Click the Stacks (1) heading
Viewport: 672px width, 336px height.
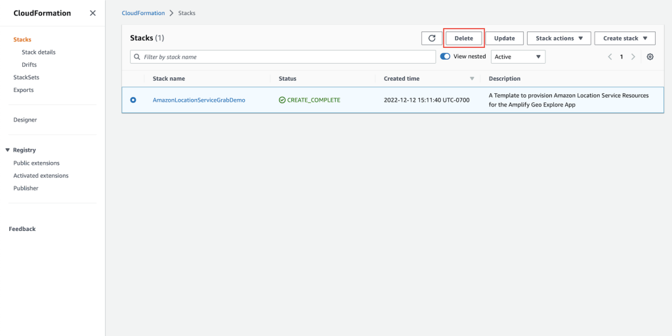(147, 37)
